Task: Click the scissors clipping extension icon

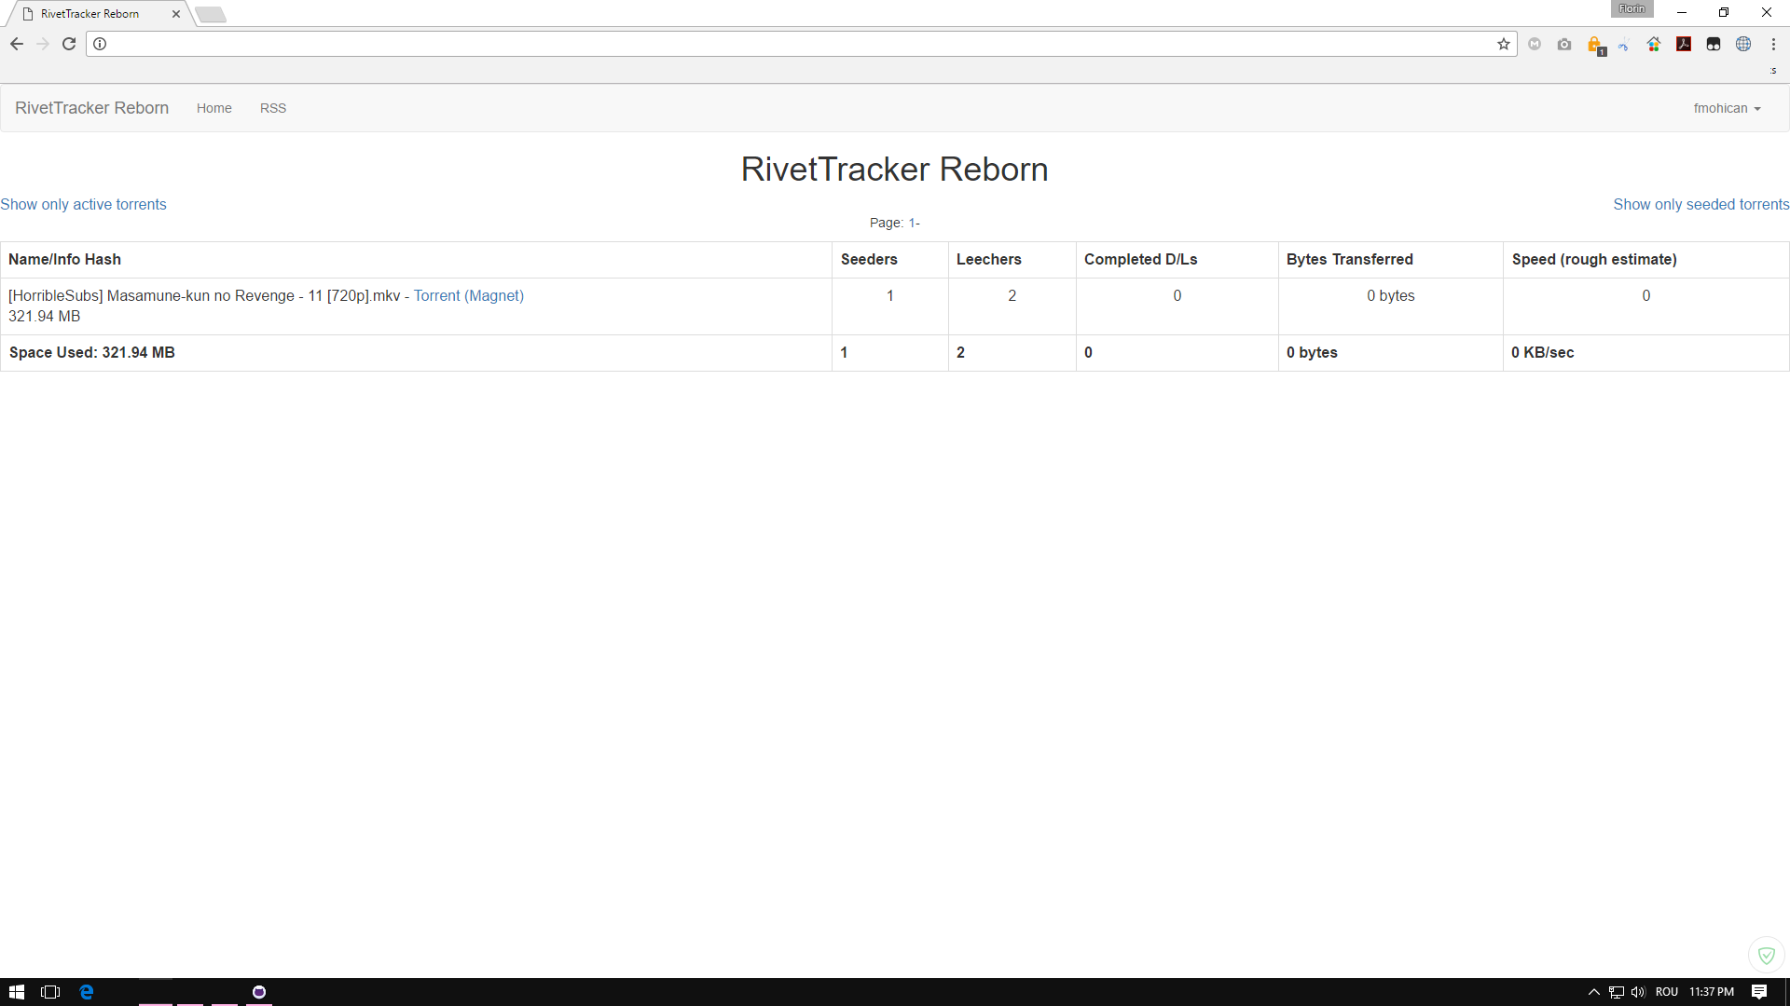Action: point(1624,45)
